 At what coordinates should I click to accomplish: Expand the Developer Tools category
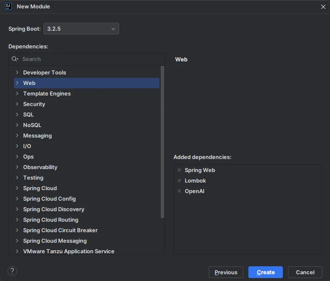(x=17, y=73)
